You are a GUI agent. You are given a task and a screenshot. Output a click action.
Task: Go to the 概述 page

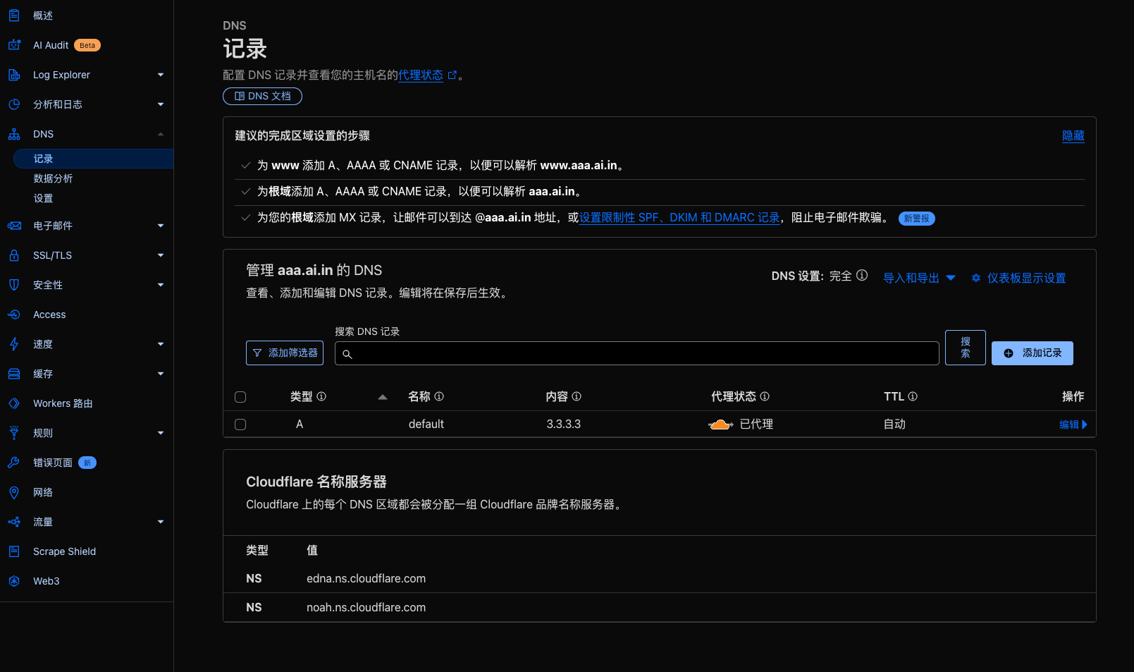43,16
